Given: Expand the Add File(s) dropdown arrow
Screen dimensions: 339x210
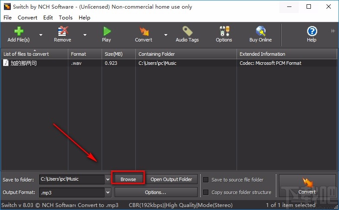Looking at the screenshot, I should point(41,35).
